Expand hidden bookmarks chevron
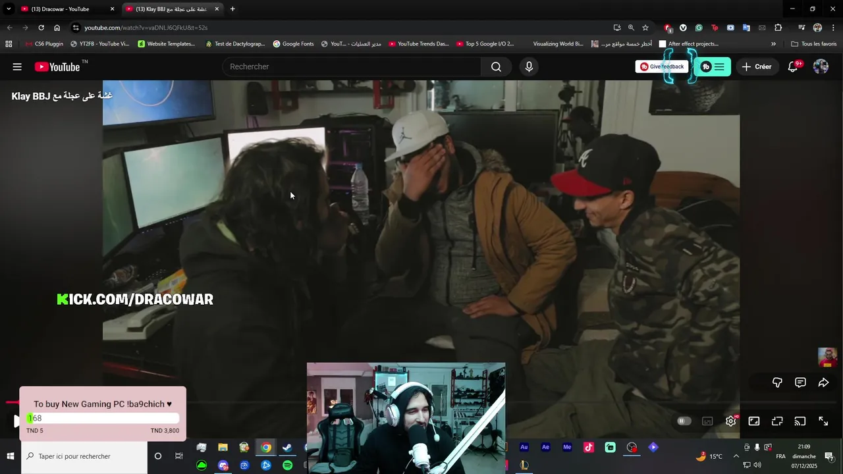The width and height of the screenshot is (843, 474). point(773,44)
